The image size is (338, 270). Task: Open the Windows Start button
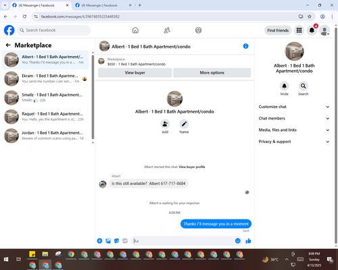click(x=6, y=259)
